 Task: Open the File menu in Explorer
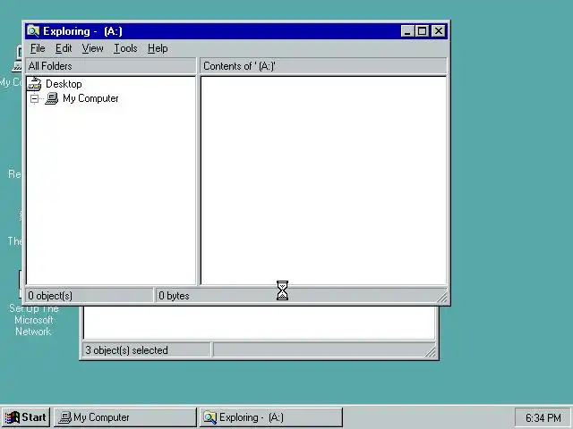click(38, 48)
